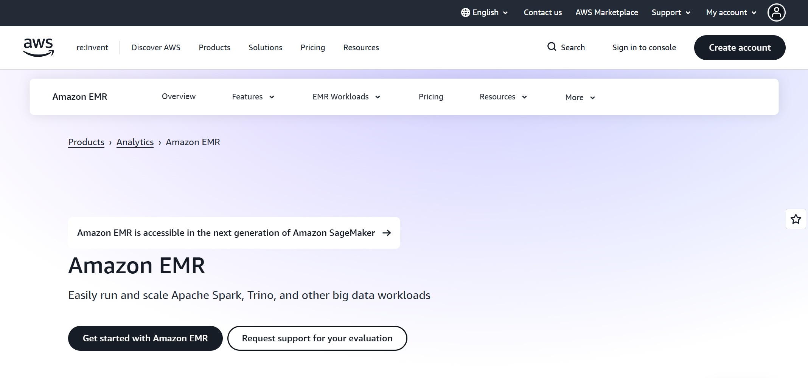The width and height of the screenshot is (808, 378).
Task: Click the arrow in the SageMaker announcement banner
Action: click(x=387, y=233)
